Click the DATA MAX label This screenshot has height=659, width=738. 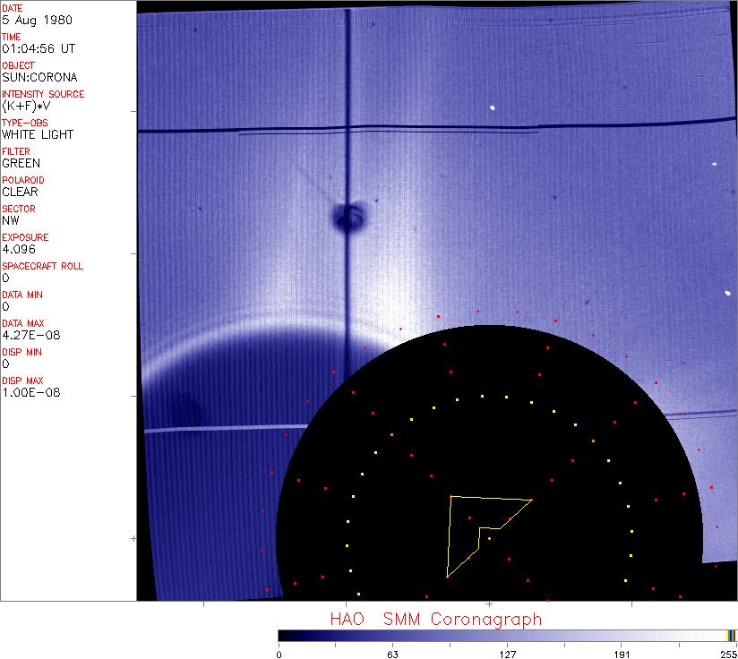(23, 323)
